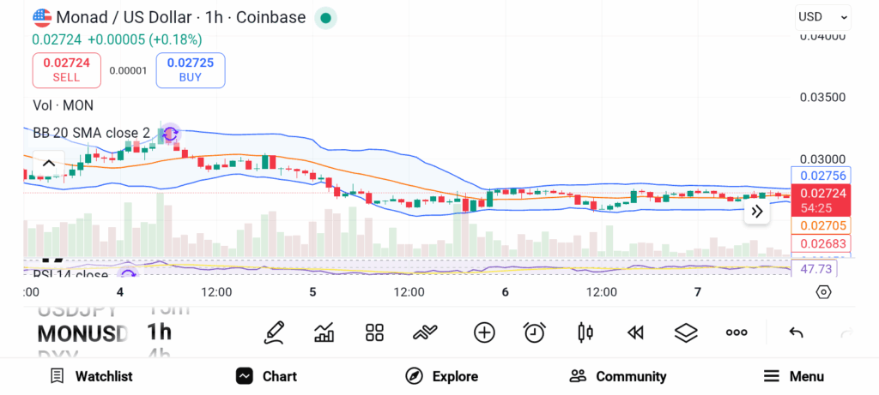Click the undo arrow icon
879x395 pixels.
[x=796, y=332]
